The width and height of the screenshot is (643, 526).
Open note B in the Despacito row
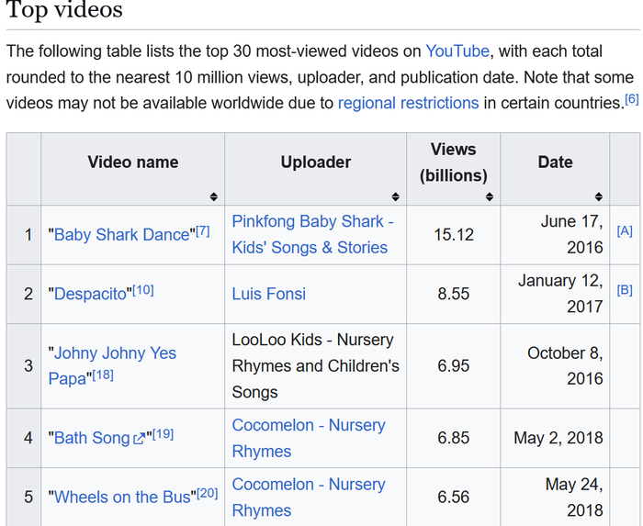pos(625,291)
